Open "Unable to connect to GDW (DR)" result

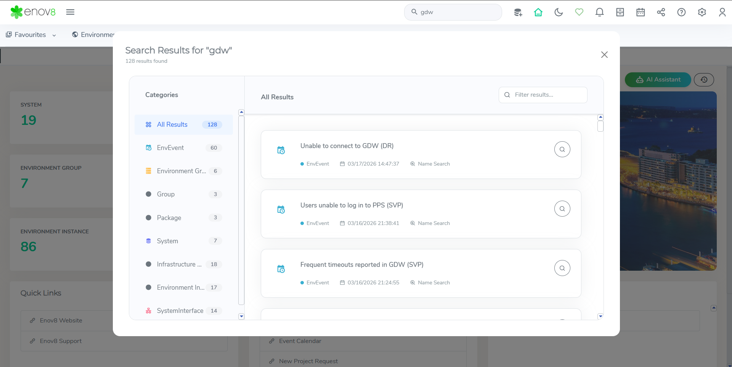click(x=347, y=146)
